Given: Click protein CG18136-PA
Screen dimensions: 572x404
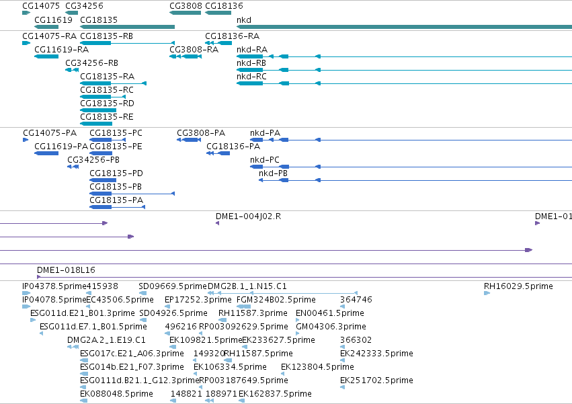Looking at the screenshot, I should (218, 153).
